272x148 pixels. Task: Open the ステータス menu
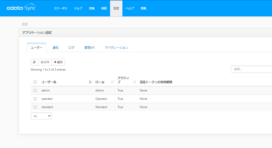60,8
